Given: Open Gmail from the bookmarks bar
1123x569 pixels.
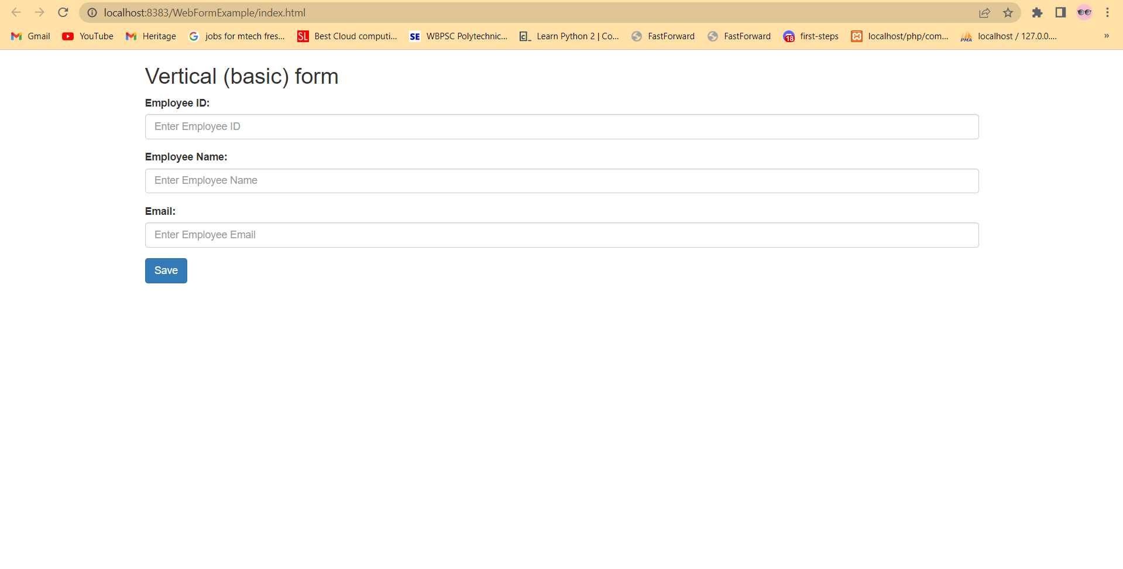Looking at the screenshot, I should coord(29,36).
